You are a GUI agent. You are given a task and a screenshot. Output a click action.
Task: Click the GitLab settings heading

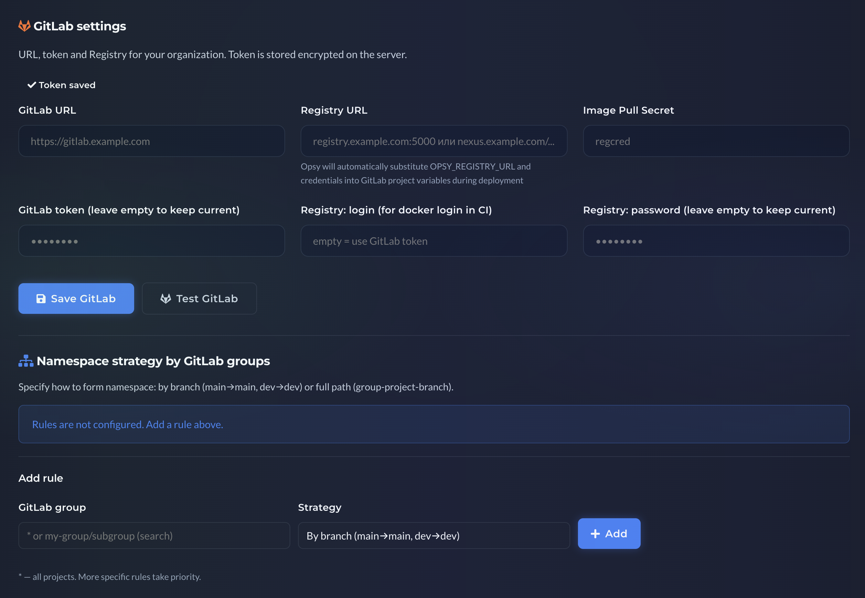[x=80, y=26]
